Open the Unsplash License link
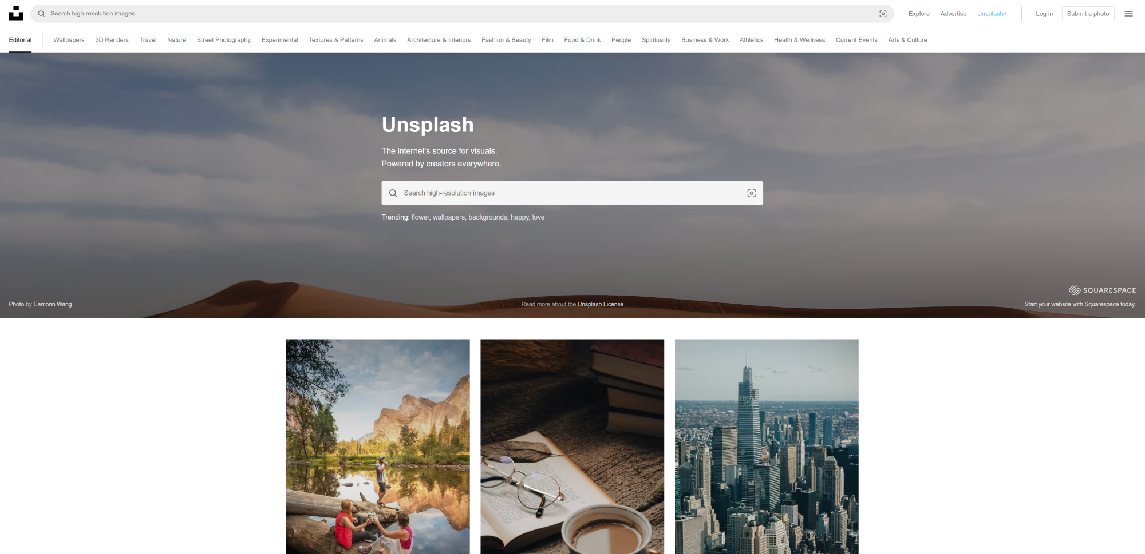This screenshot has height=554, width=1145. tap(600, 304)
